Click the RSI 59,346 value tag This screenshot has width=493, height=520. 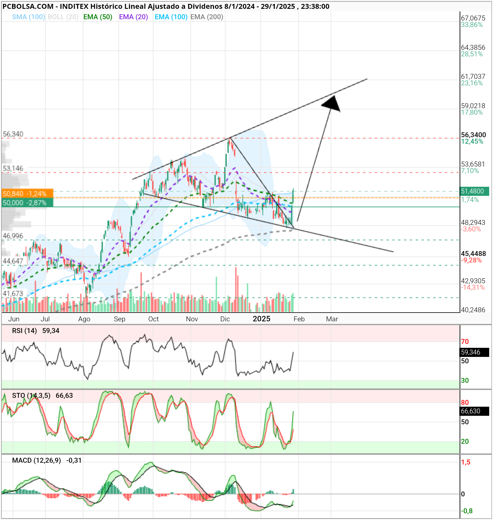[x=474, y=352]
